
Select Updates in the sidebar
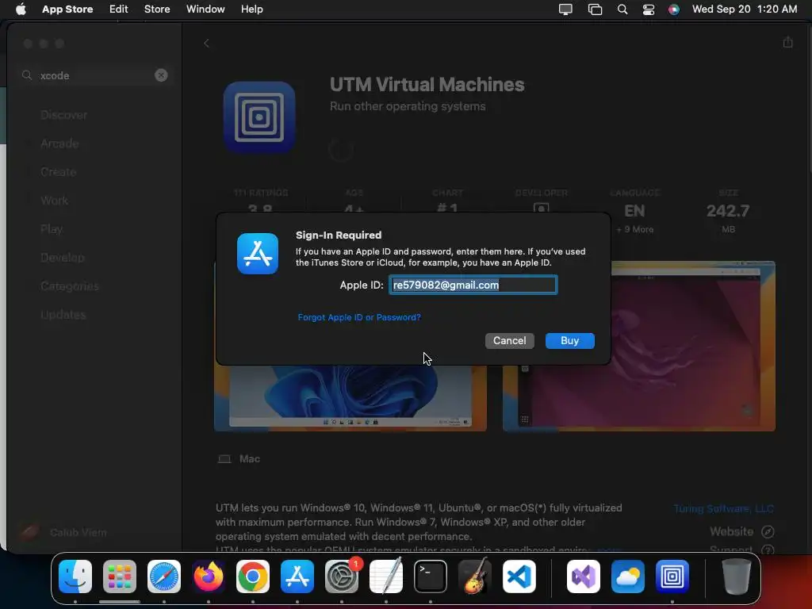coord(63,314)
